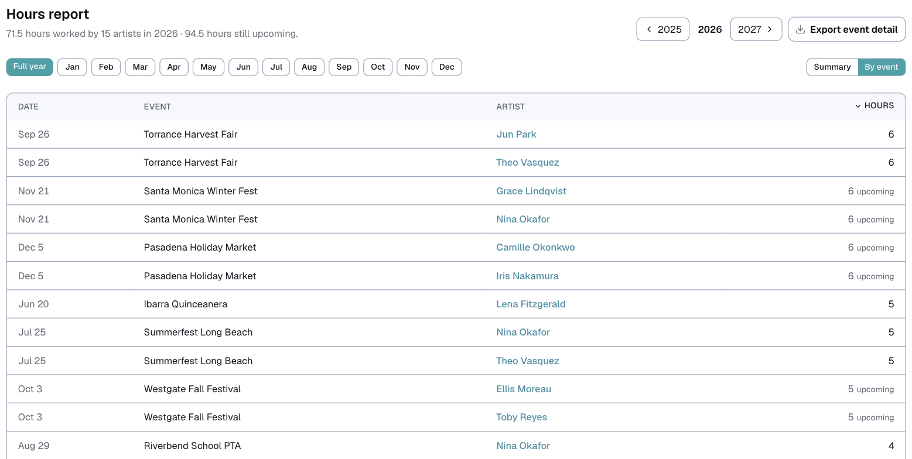Click the Riverbend School PTA event name
This screenshot has width=912, height=459.
[192, 446]
